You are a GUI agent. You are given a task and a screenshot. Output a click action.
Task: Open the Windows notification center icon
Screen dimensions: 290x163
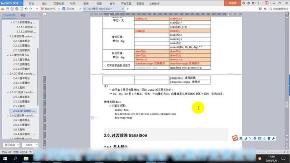pos(283,158)
